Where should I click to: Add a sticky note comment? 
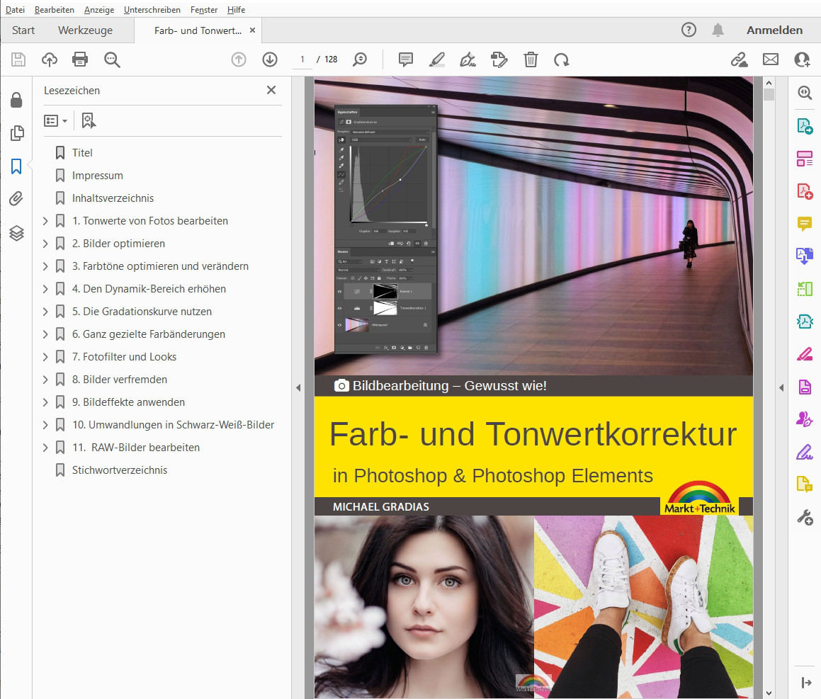pyautogui.click(x=406, y=59)
